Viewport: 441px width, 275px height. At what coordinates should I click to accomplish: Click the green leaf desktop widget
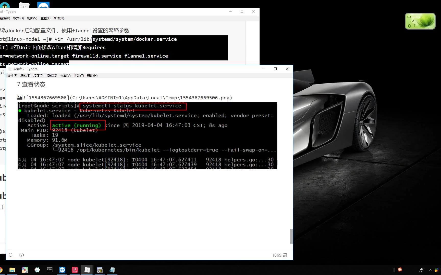pos(420,21)
